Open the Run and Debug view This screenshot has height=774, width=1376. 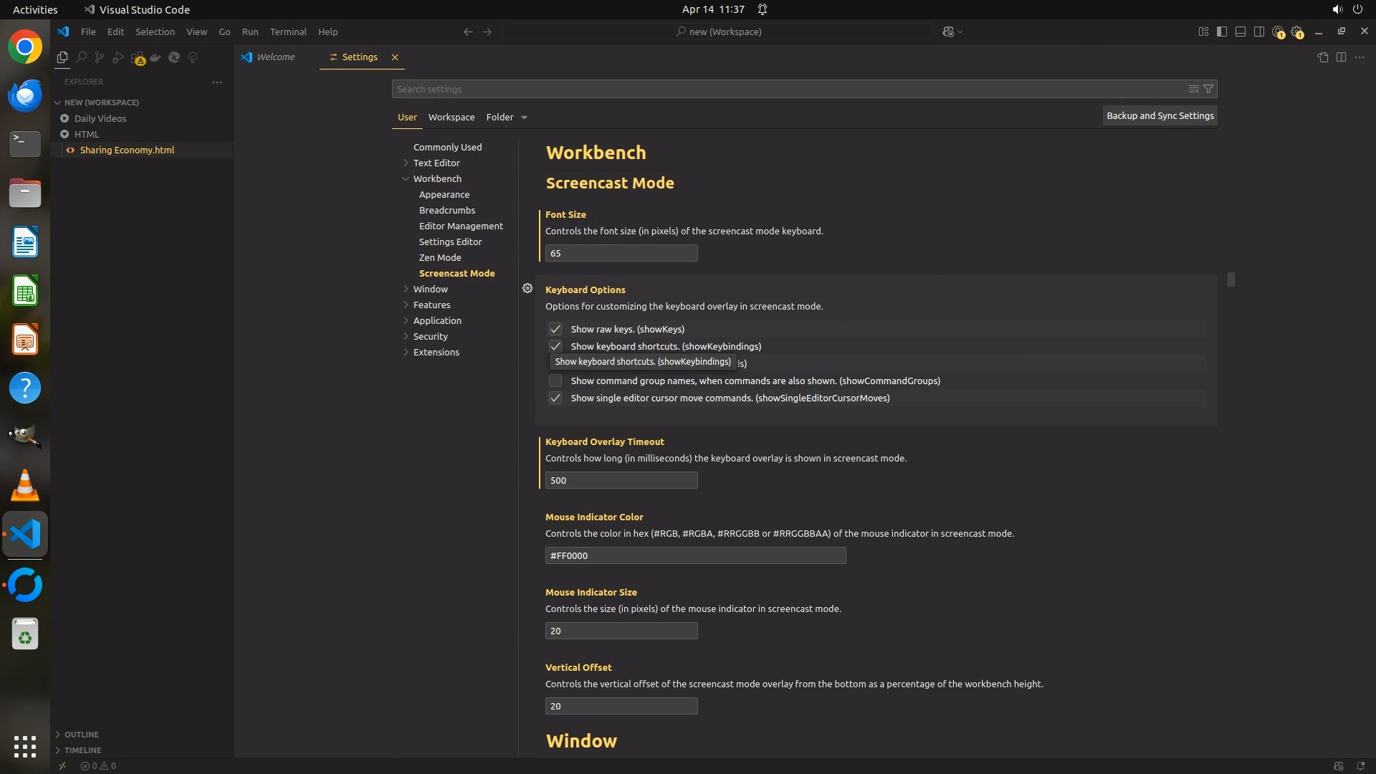(118, 57)
